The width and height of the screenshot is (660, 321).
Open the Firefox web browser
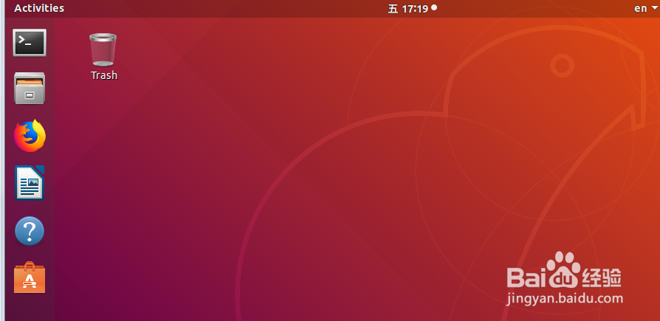(30, 136)
